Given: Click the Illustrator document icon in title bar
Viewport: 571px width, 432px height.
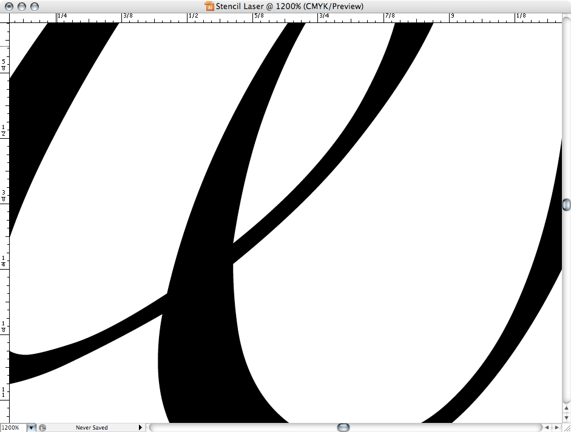Looking at the screenshot, I should click(x=209, y=6).
